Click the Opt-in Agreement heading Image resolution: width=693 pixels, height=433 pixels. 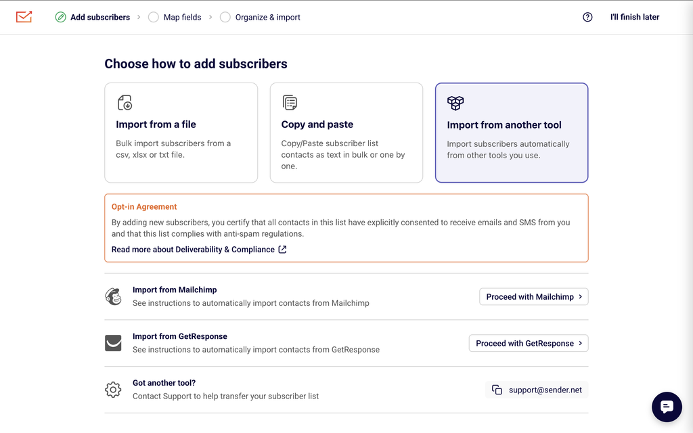point(144,207)
